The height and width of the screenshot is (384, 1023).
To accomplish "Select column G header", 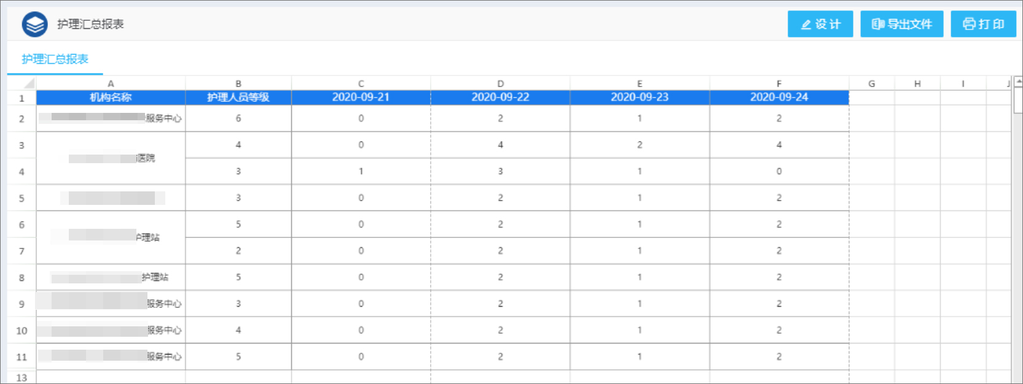I will 871,83.
